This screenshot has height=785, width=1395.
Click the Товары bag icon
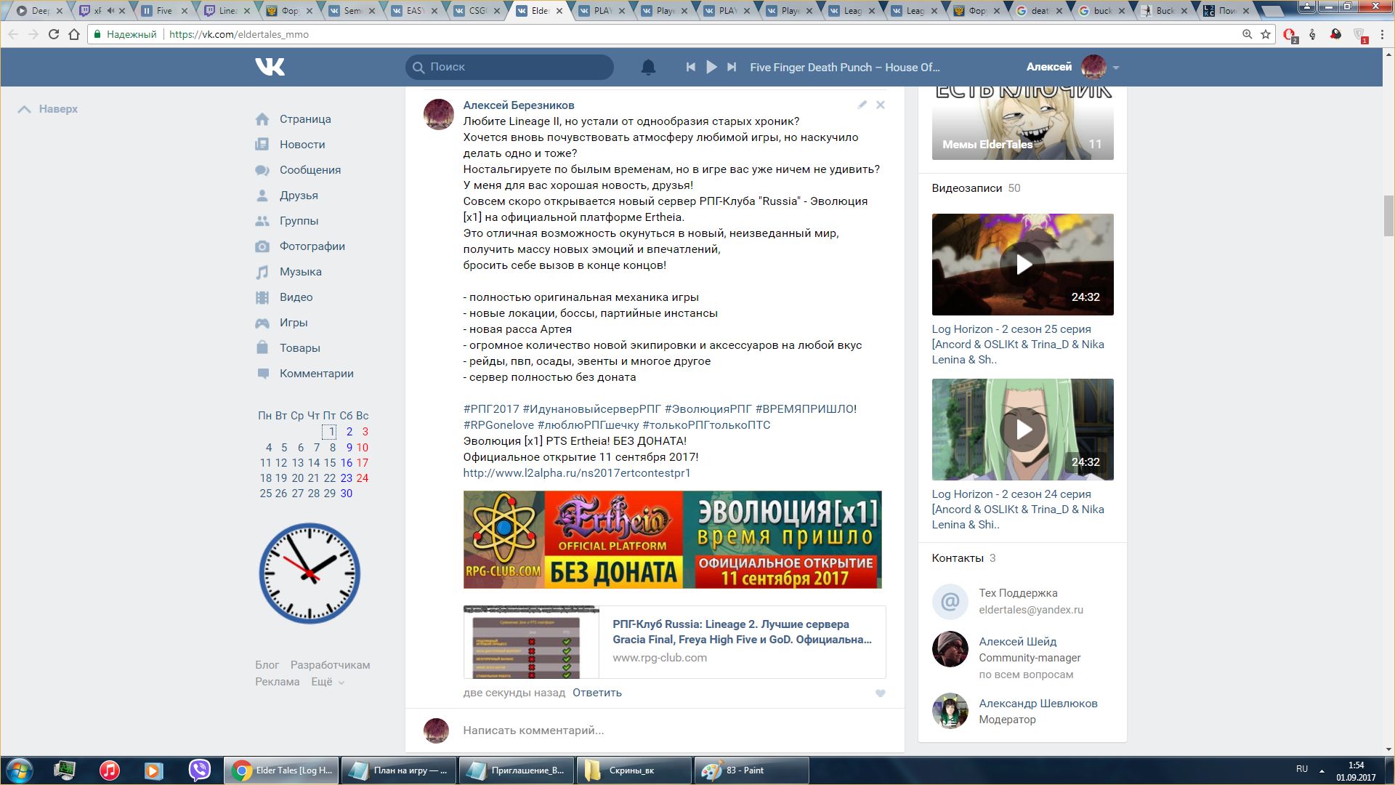tap(262, 347)
